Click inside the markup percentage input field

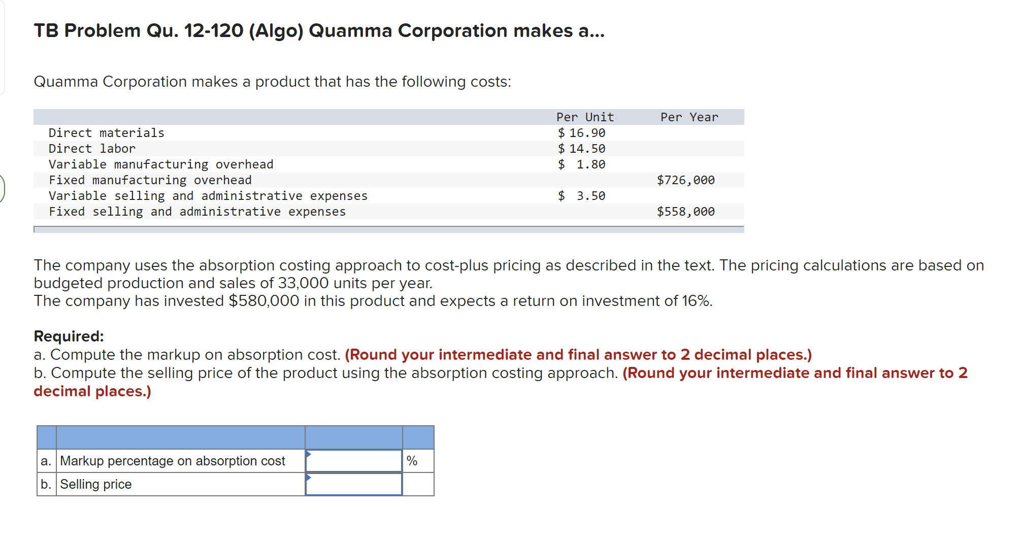[x=353, y=461]
